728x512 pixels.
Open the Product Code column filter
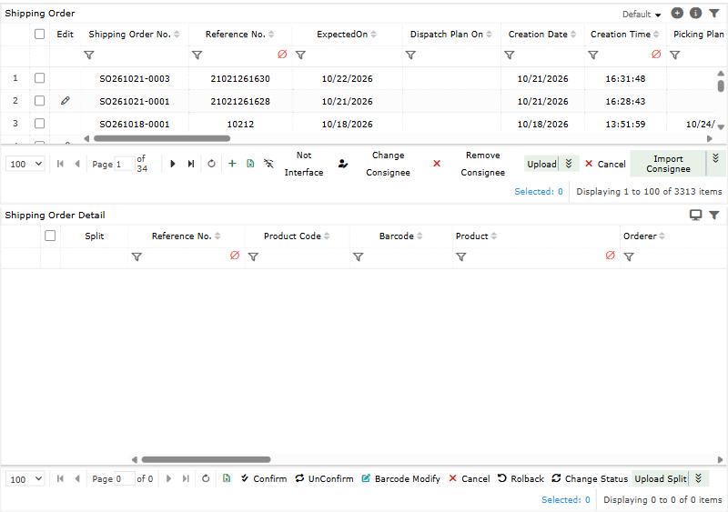click(x=253, y=256)
